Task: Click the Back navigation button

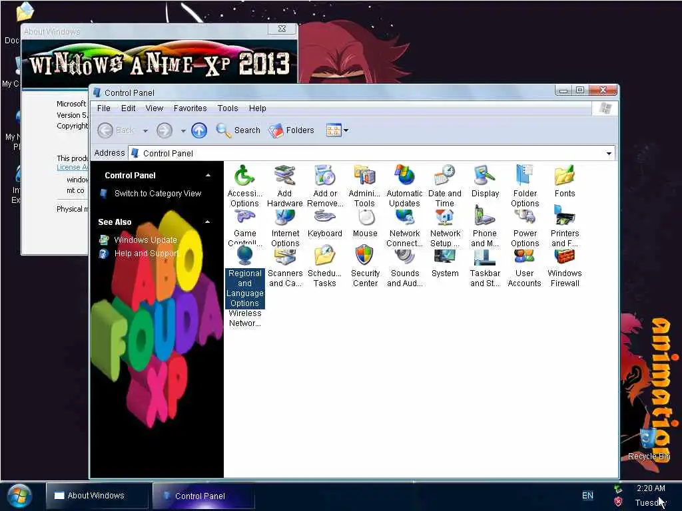Action: click(x=116, y=130)
